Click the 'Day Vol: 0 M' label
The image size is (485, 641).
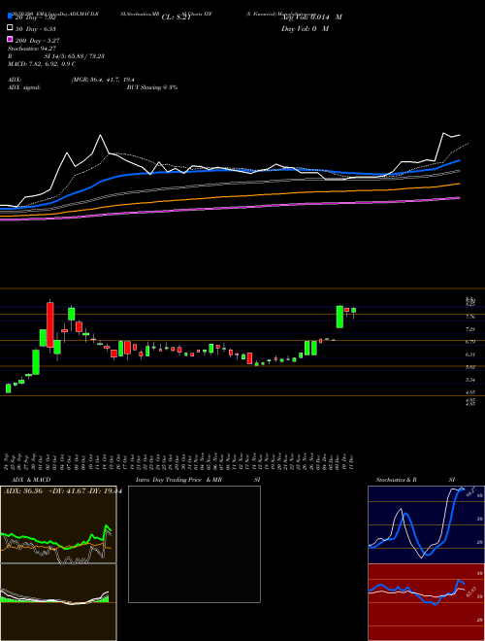point(305,28)
